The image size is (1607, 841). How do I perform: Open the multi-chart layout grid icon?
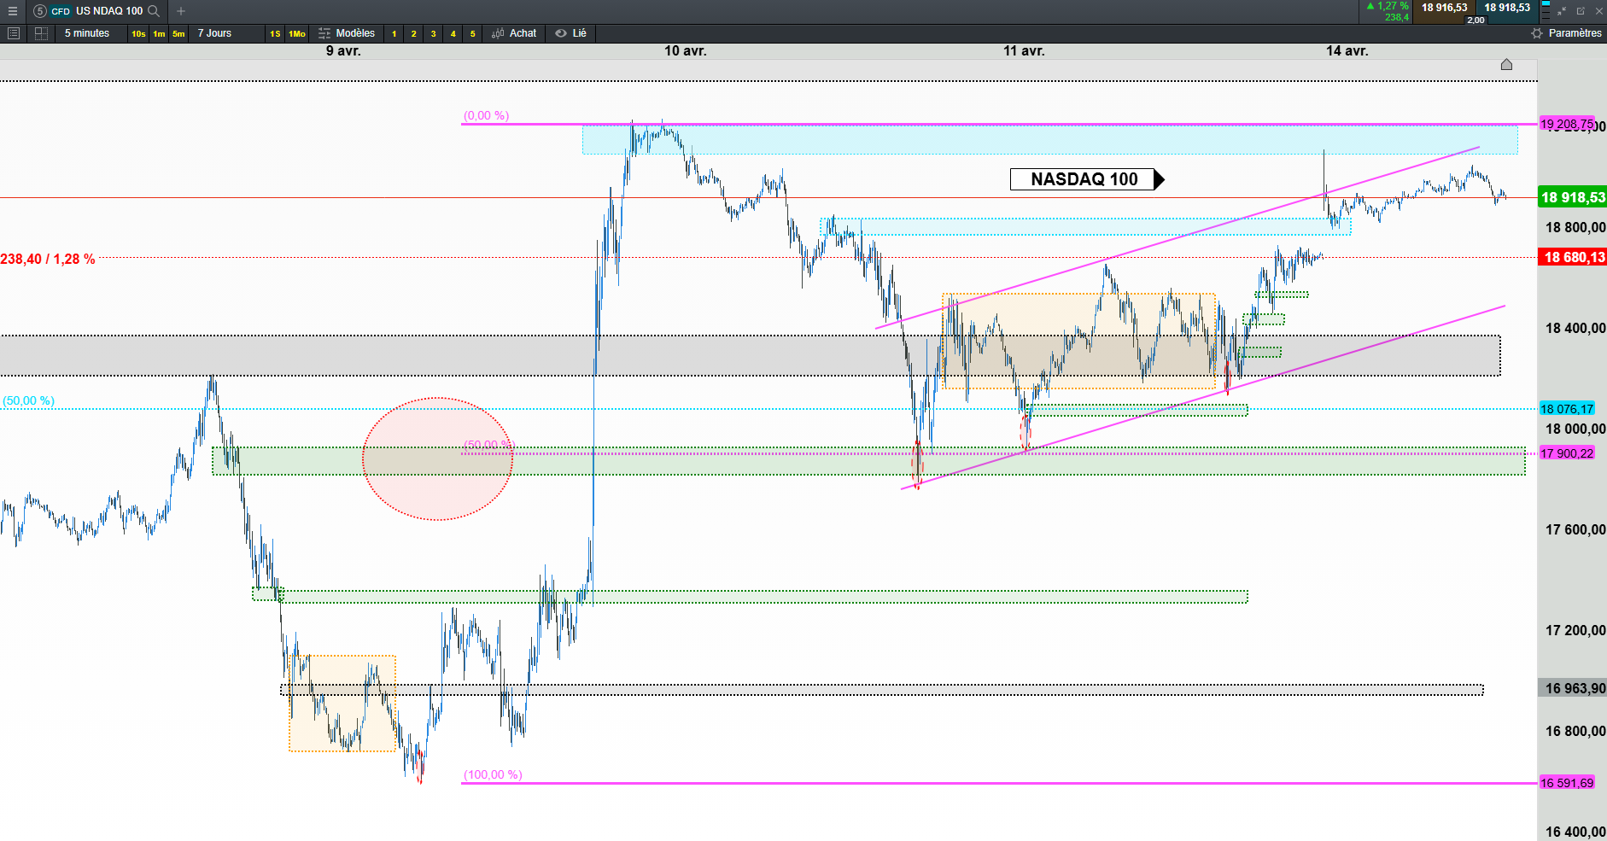[x=41, y=33]
